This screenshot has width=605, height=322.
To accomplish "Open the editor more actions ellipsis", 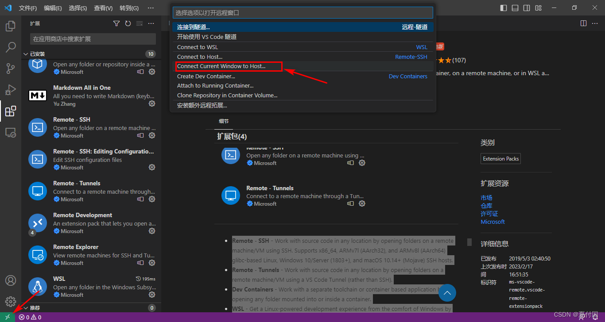I will pos(595,23).
